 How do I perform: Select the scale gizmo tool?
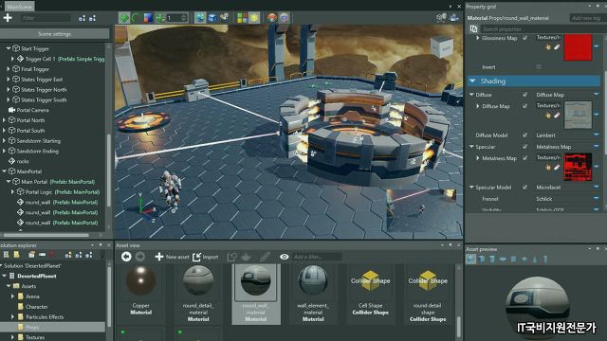click(148, 18)
